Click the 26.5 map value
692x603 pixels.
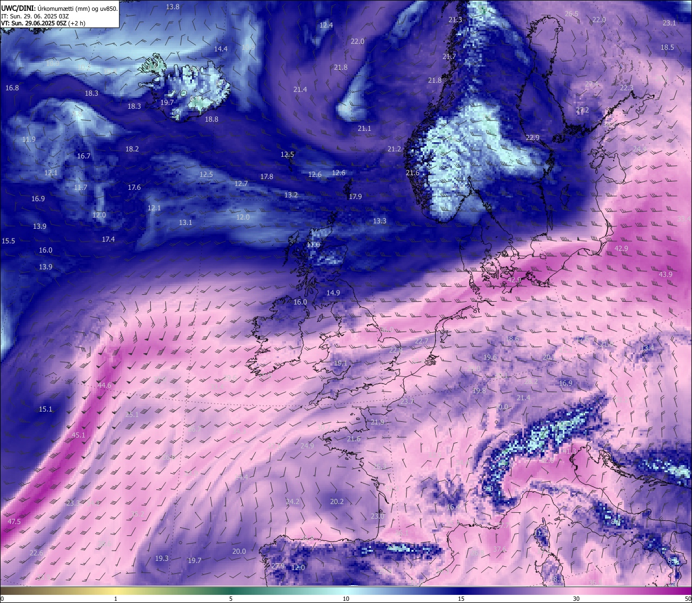tap(571, 14)
